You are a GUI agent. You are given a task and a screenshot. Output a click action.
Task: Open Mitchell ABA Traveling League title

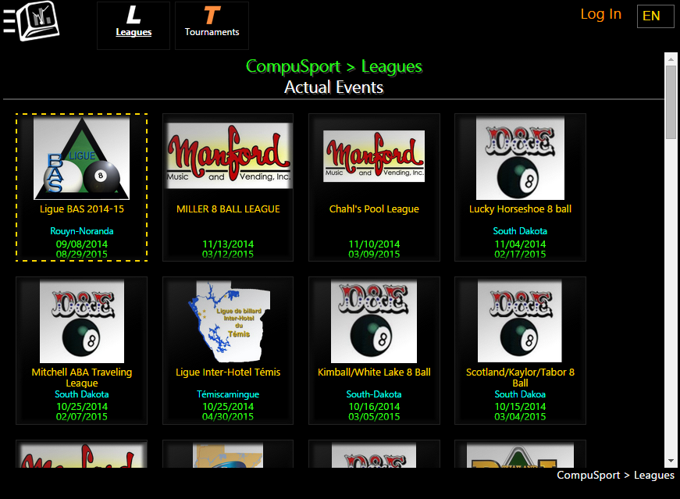(x=81, y=377)
